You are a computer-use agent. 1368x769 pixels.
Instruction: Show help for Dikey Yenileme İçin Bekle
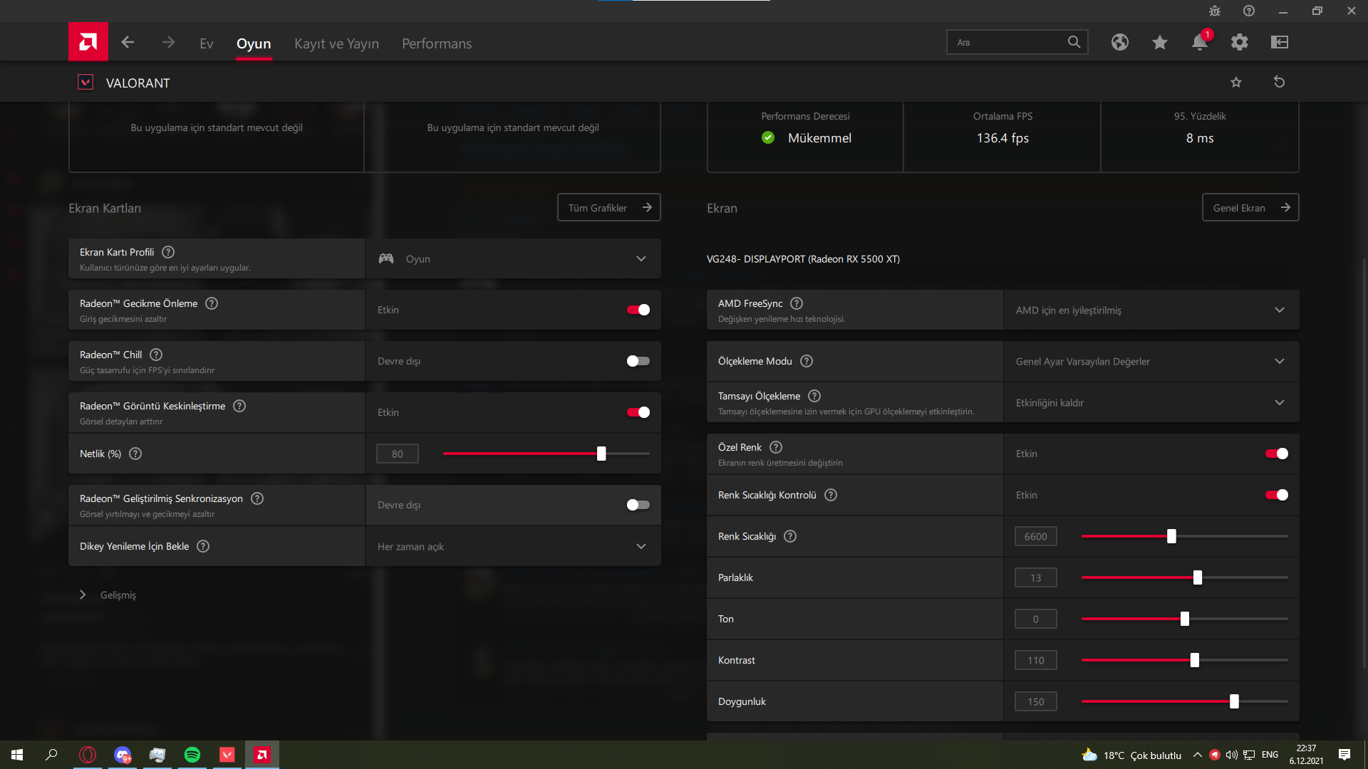tap(203, 546)
